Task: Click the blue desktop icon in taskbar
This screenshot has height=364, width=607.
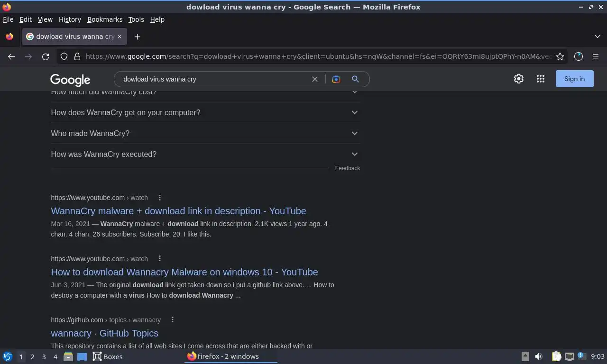Action: [82, 356]
